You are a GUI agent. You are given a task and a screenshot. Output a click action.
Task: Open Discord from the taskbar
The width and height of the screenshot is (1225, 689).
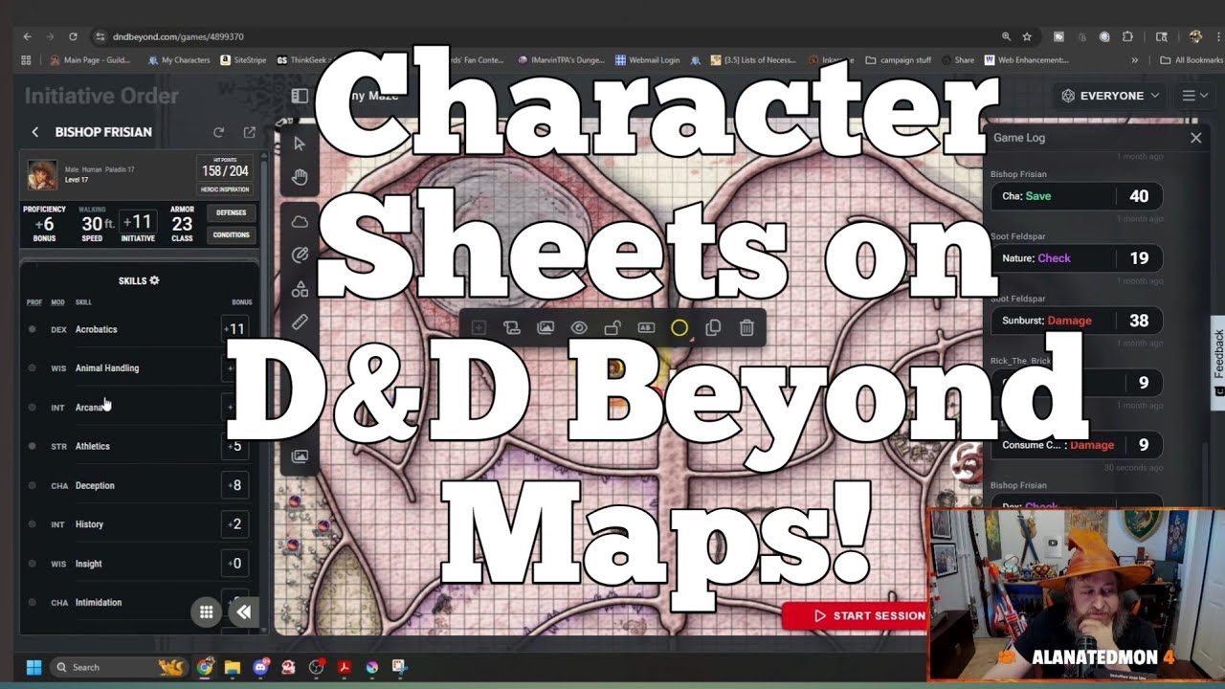[260, 667]
